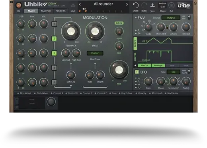
Task: Toggle the green GAIN button
Action: pyautogui.click(x=119, y=23)
